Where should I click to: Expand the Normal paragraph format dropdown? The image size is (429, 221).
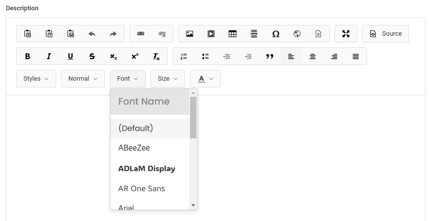coord(83,79)
